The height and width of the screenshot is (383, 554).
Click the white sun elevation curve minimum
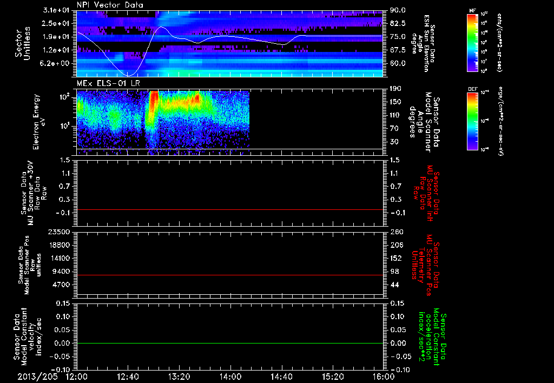point(128,75)
